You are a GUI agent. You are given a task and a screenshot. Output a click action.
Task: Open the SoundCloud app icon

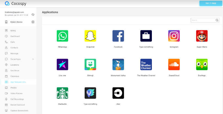coord(174,65)
